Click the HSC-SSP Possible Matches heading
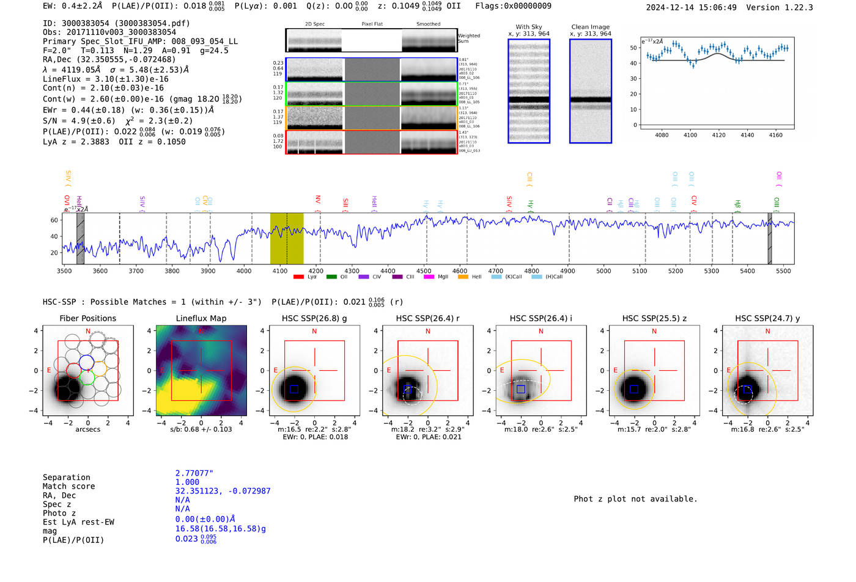 click(152, 302)
